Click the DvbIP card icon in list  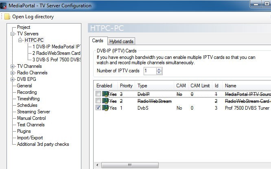tap(105, 94)
